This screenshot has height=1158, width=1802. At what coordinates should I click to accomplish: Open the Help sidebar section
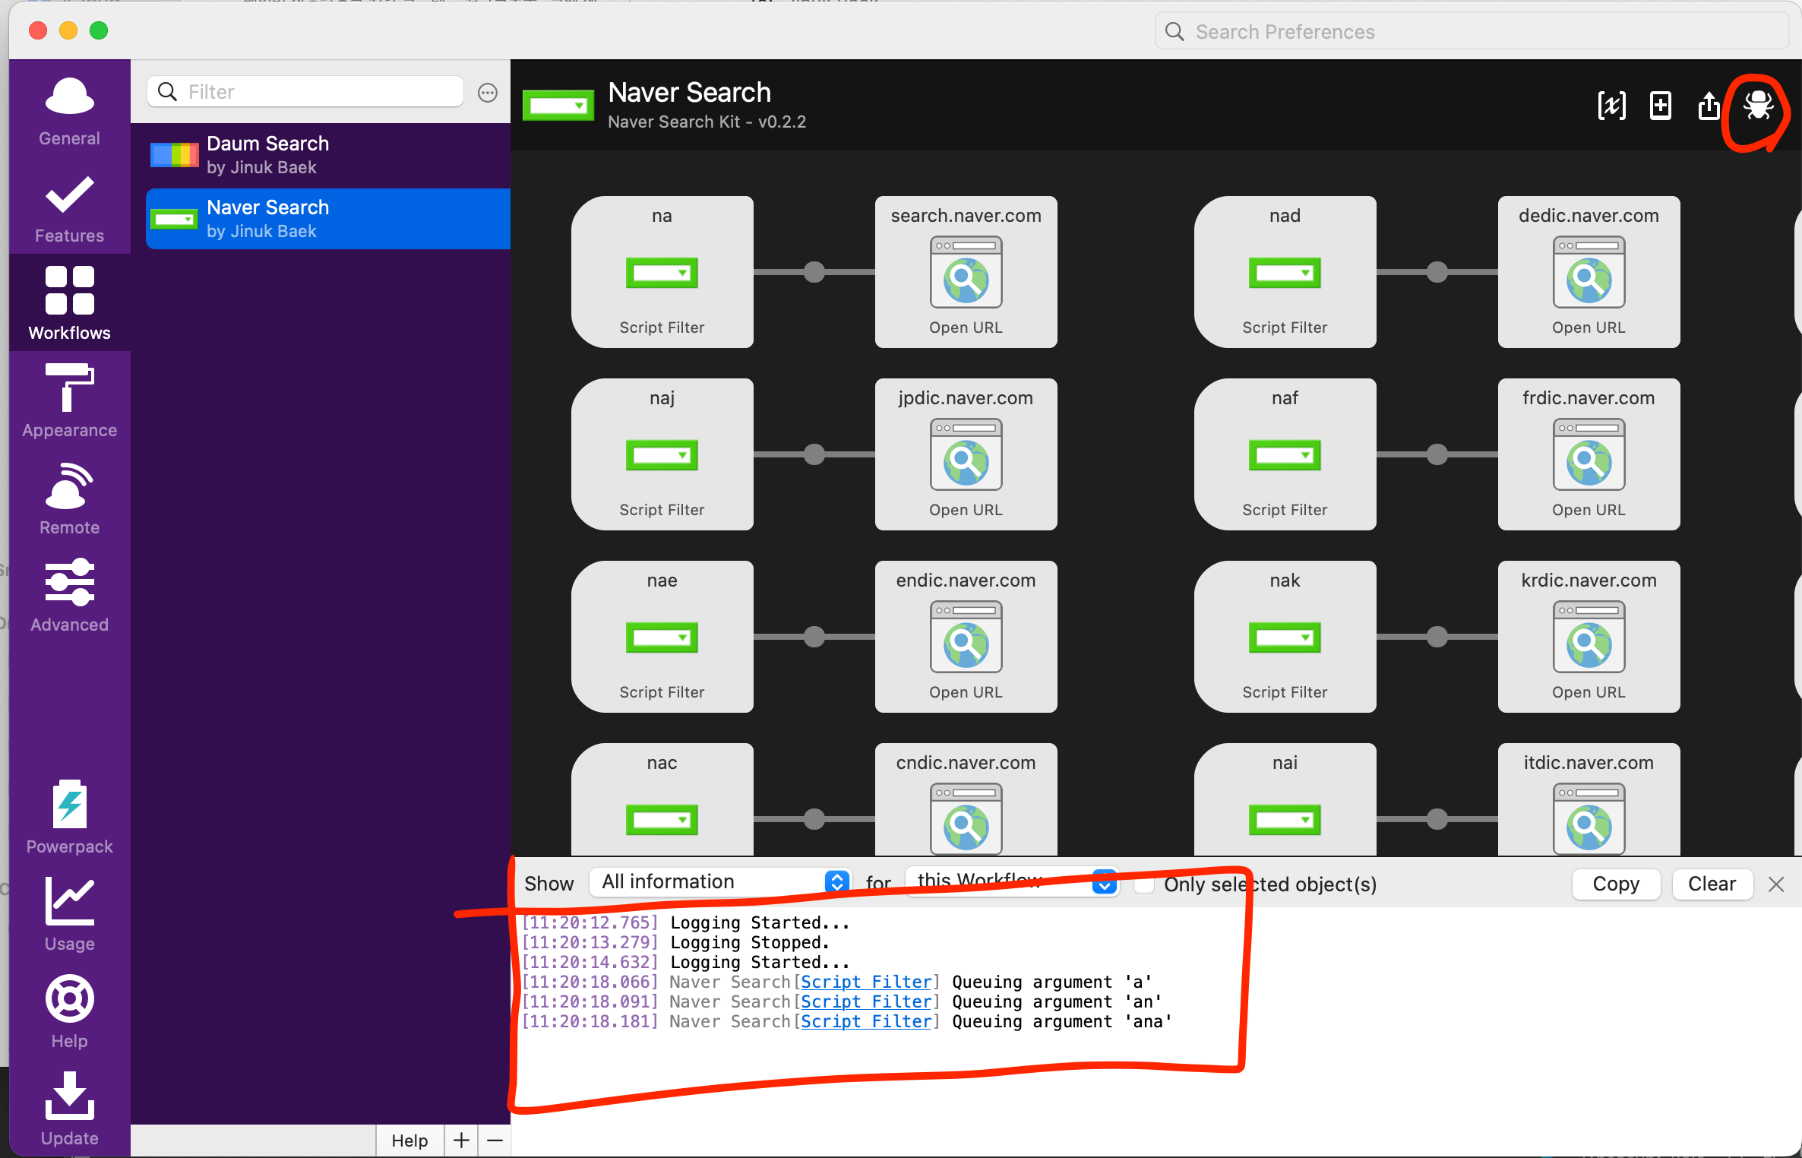tap(69, 1011)
